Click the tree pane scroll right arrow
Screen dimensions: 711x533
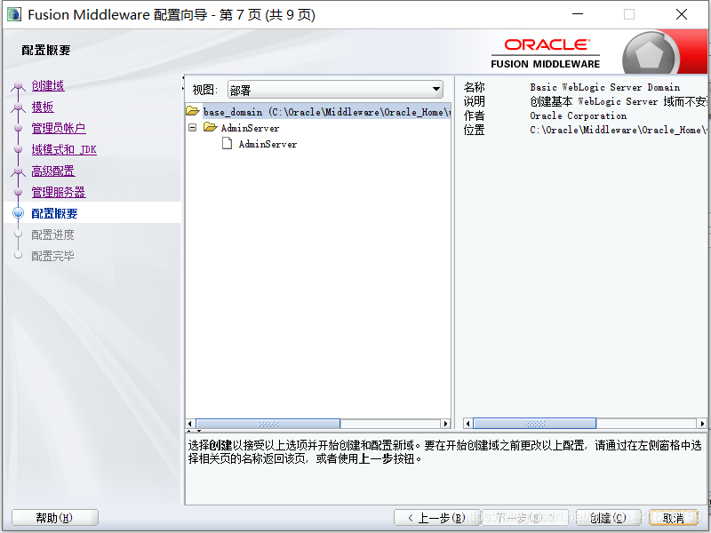point(446,424)
